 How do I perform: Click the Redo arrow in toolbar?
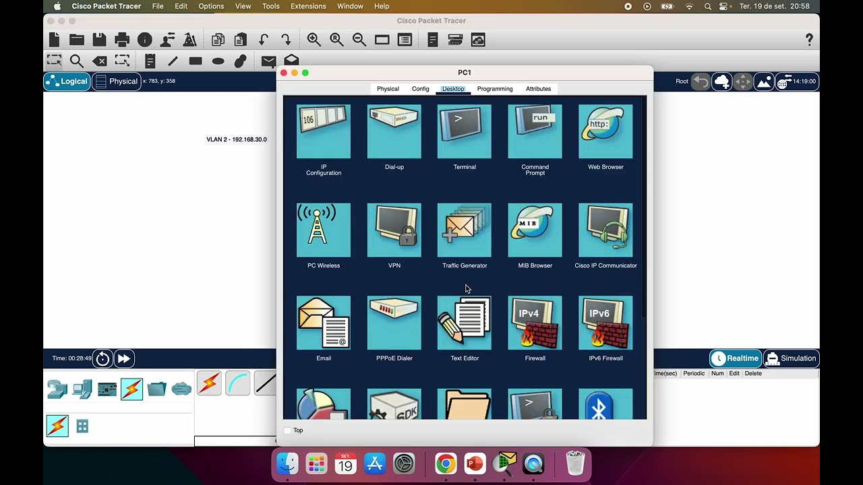click(x=286, y=40)
